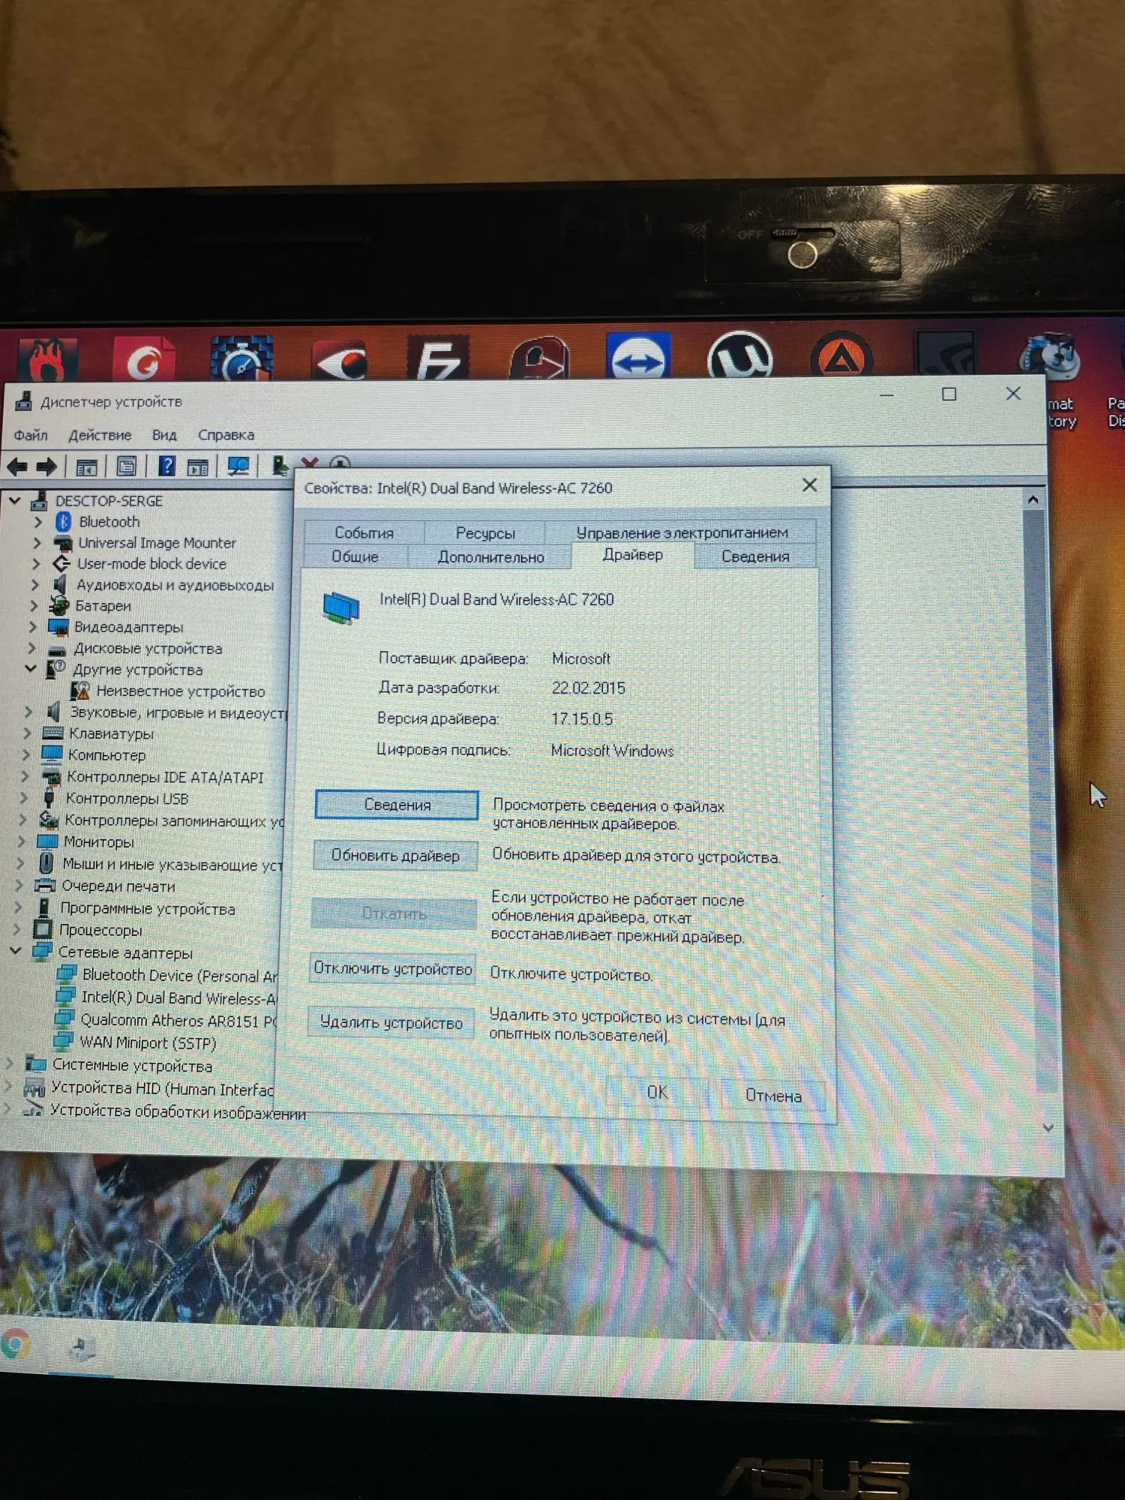Click the network adapter icon in the dialog
Screen dimensions: 1125x1500
341,607
